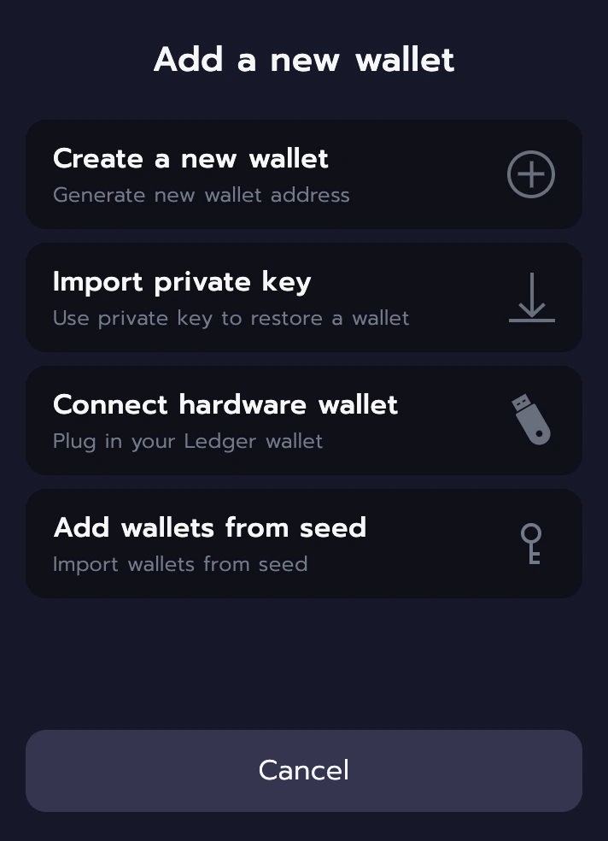This screenshot has height=841, width=608.
Task: Click the Import private key heading text
Action: pyautogui.click(x=182, y=282)
